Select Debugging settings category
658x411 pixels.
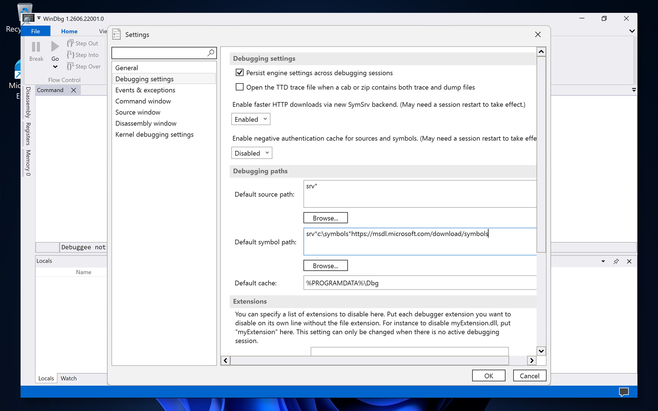(x=164, y=79)
